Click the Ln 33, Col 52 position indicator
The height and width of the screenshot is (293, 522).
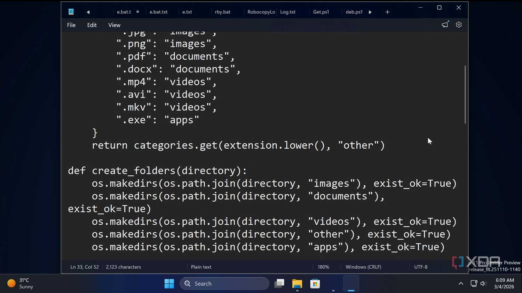[x=85, y=267]
